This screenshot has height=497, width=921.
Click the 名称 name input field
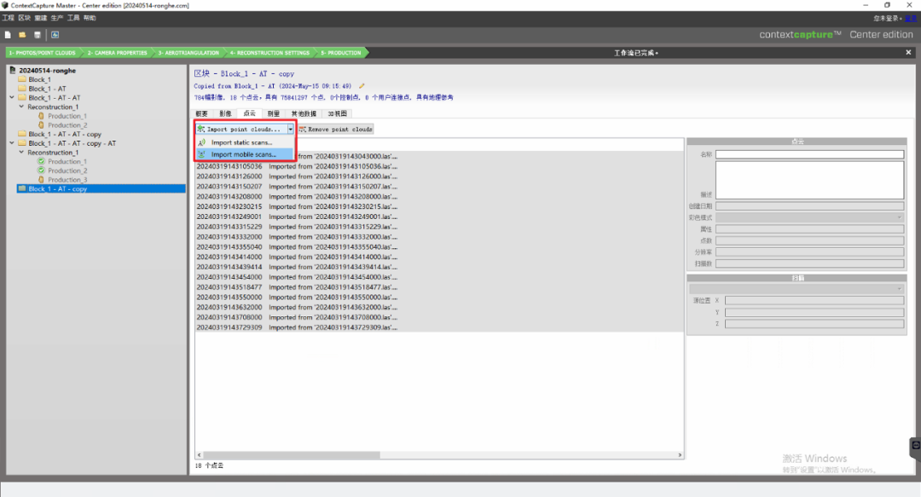tap(809, 154)
